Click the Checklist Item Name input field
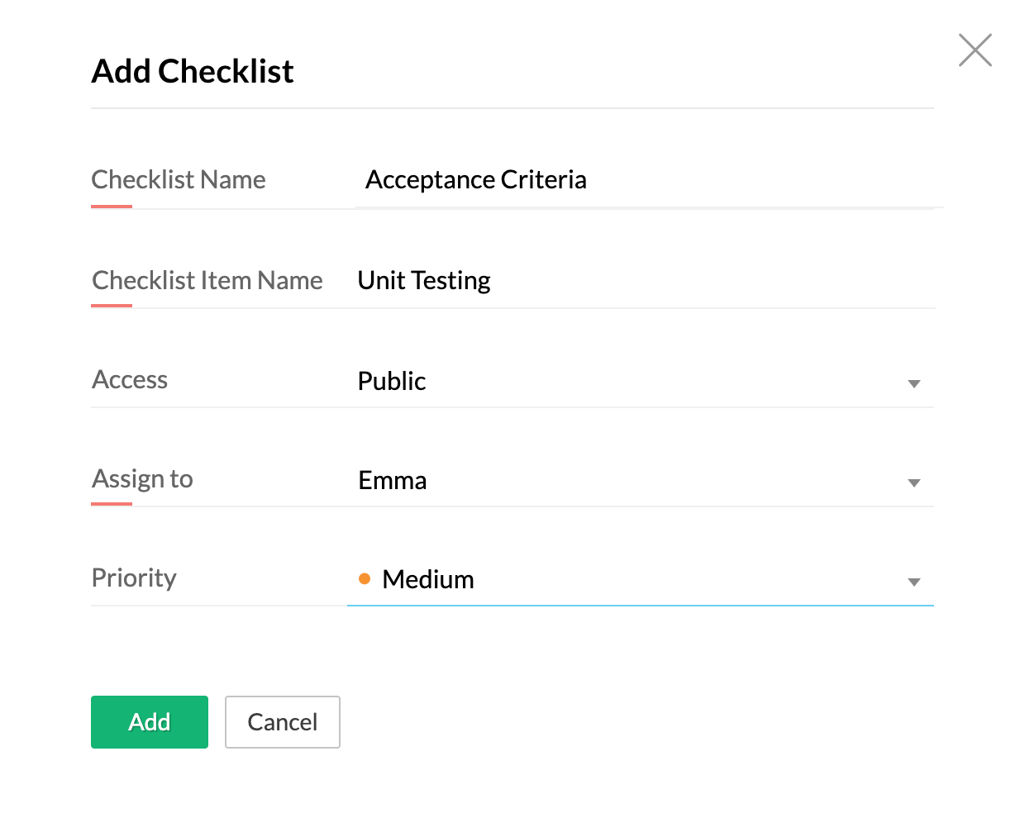This screenshot has height=813, width=1025. (x=641, y=281)
